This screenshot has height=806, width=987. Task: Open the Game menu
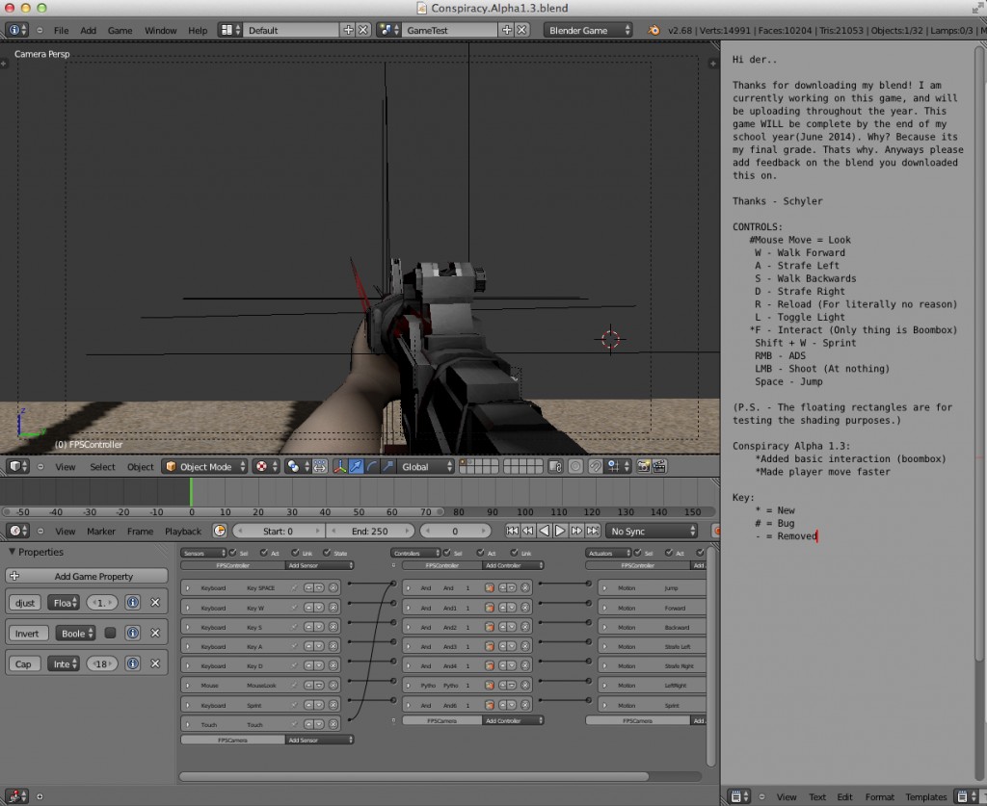pyautogui.click(x=120, y=30)
